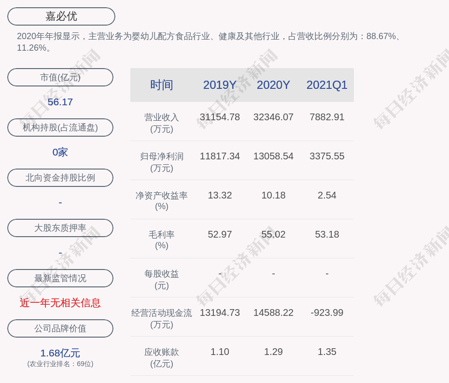449x383 pixels.
Task: Select the 最新监管情况 pill
Action: point(60,278)
